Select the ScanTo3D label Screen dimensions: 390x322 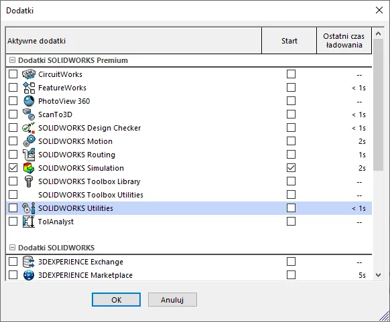click(x=55, y=114)
